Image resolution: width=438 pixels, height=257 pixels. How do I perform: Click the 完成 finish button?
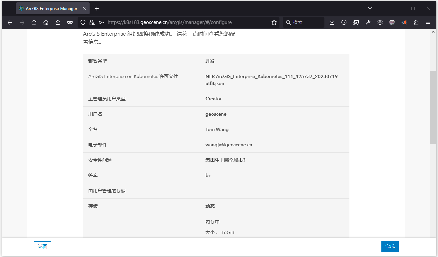[390, 247]
